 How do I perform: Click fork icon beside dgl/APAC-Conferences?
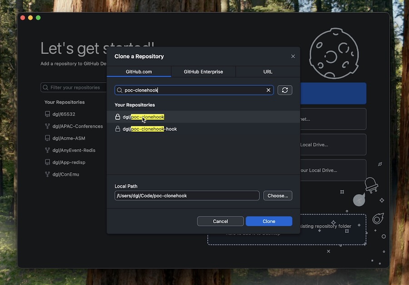(x=47, y=126)
